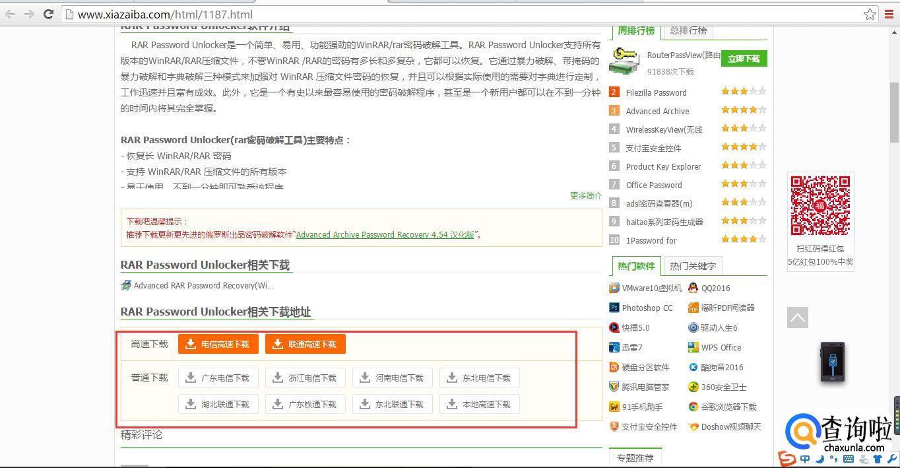Open the 1Password for ranking entry
This screenshot has height=468, width=900.
tap(651, 240)
